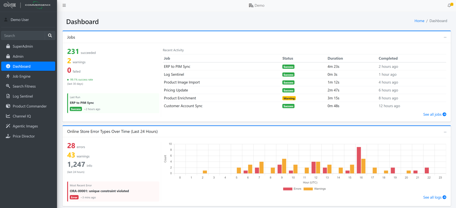Click the Price Director hand icon

[x=8, y=136]
